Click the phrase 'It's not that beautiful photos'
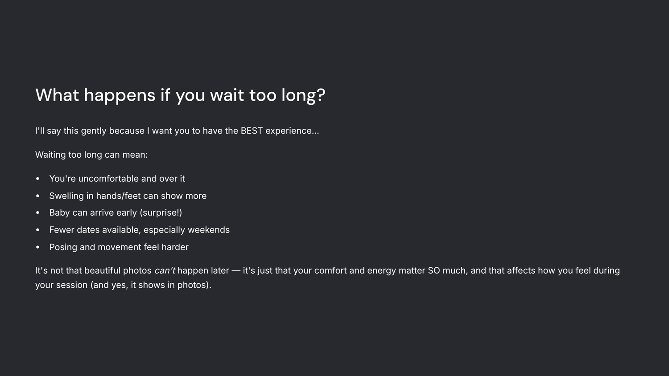 click(93, 270)
